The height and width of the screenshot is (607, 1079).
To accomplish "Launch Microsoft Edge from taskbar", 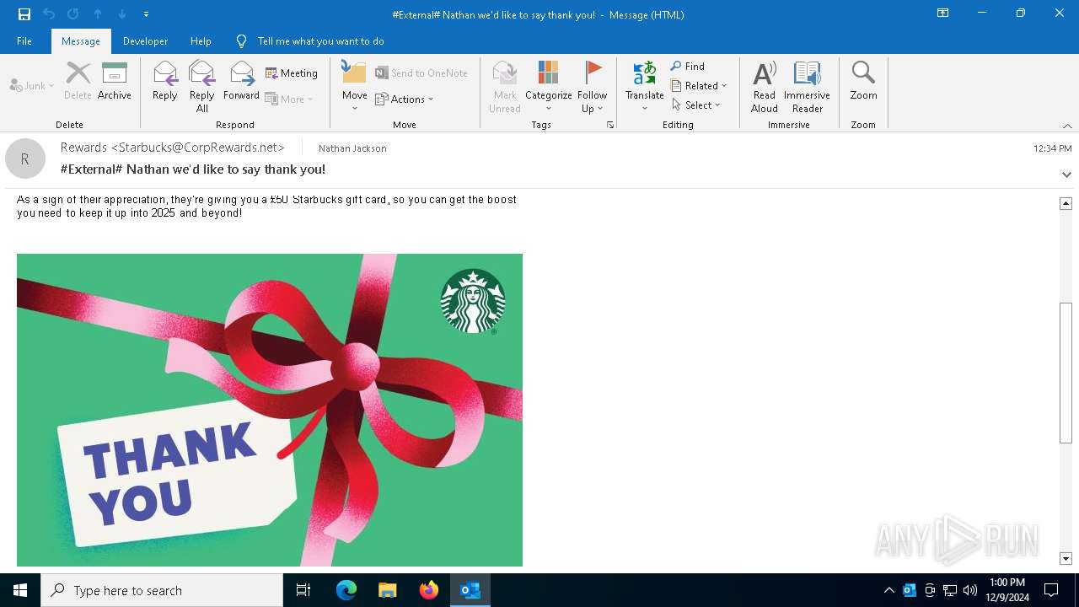I will (x=346, y=590).
